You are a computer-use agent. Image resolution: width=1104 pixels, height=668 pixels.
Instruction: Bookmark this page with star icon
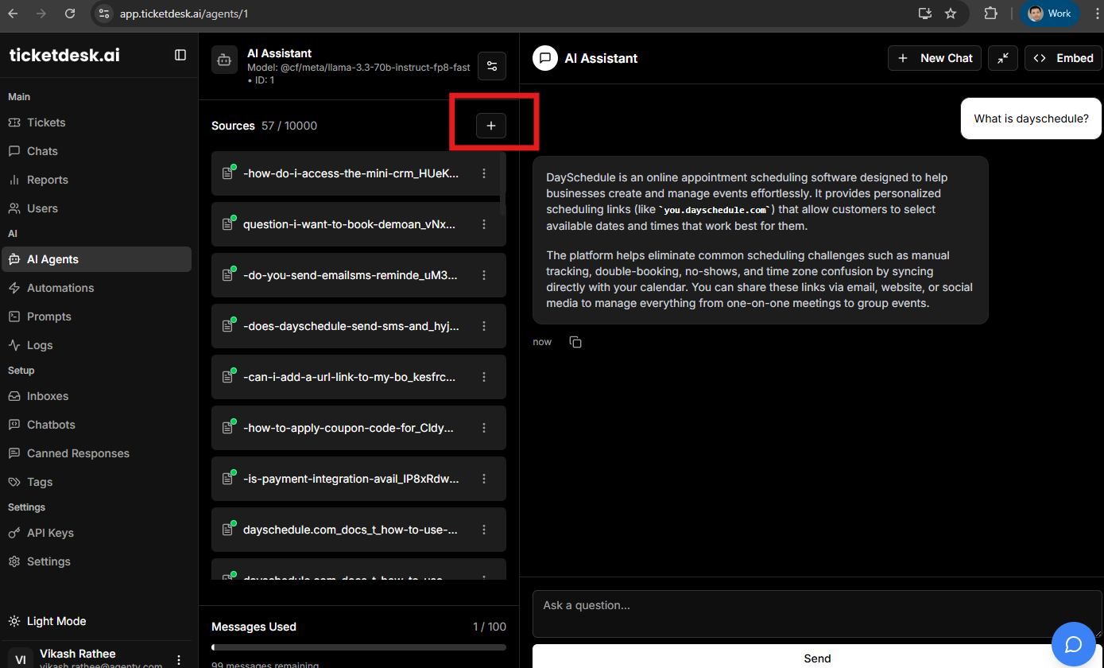(951, 14)
